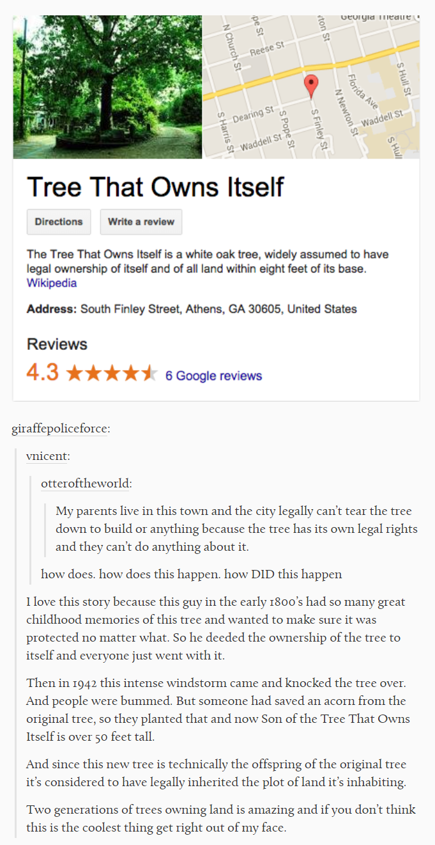Screen dimensions: 435x845
Task: Click the Directions button
Action: tap(59, 222)
